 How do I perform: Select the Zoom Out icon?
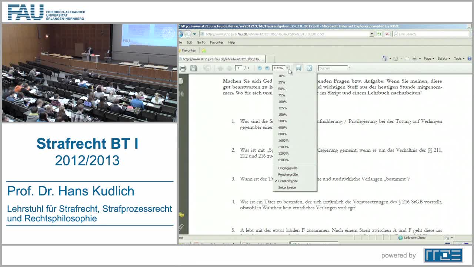[x=259, y=68]
